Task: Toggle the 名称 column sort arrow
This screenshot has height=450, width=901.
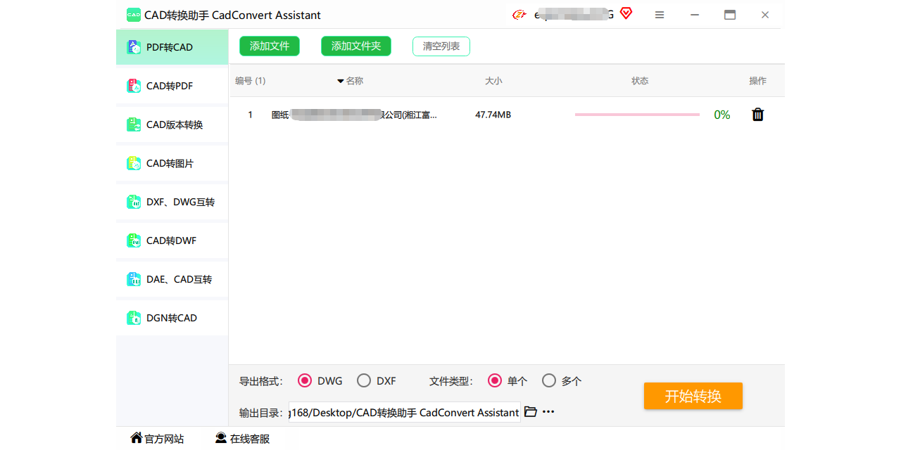Action: (341, 80)
